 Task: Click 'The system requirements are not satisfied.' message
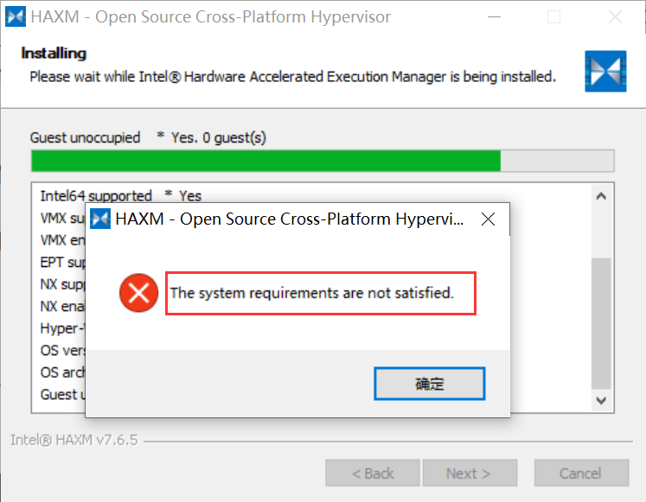(312, 293)
